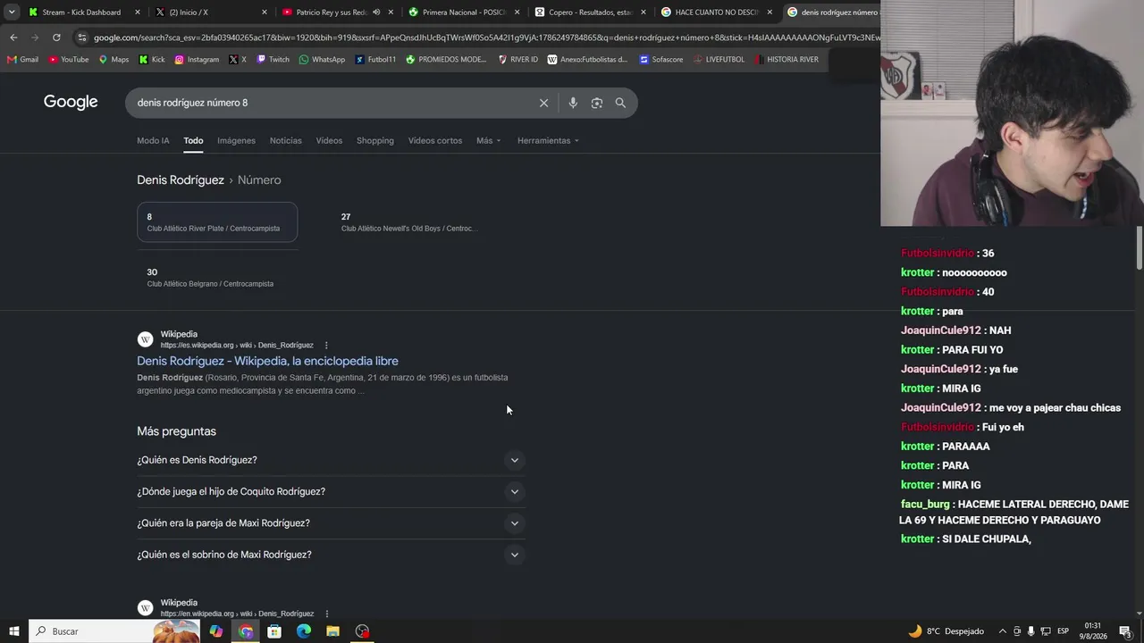This screenshot has width=1144, height=643.
Task: Open the Sofascore bookmark
Action: (x=661, y=60)
